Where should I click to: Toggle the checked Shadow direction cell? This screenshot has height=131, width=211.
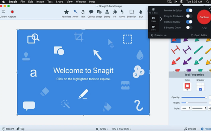200,89
